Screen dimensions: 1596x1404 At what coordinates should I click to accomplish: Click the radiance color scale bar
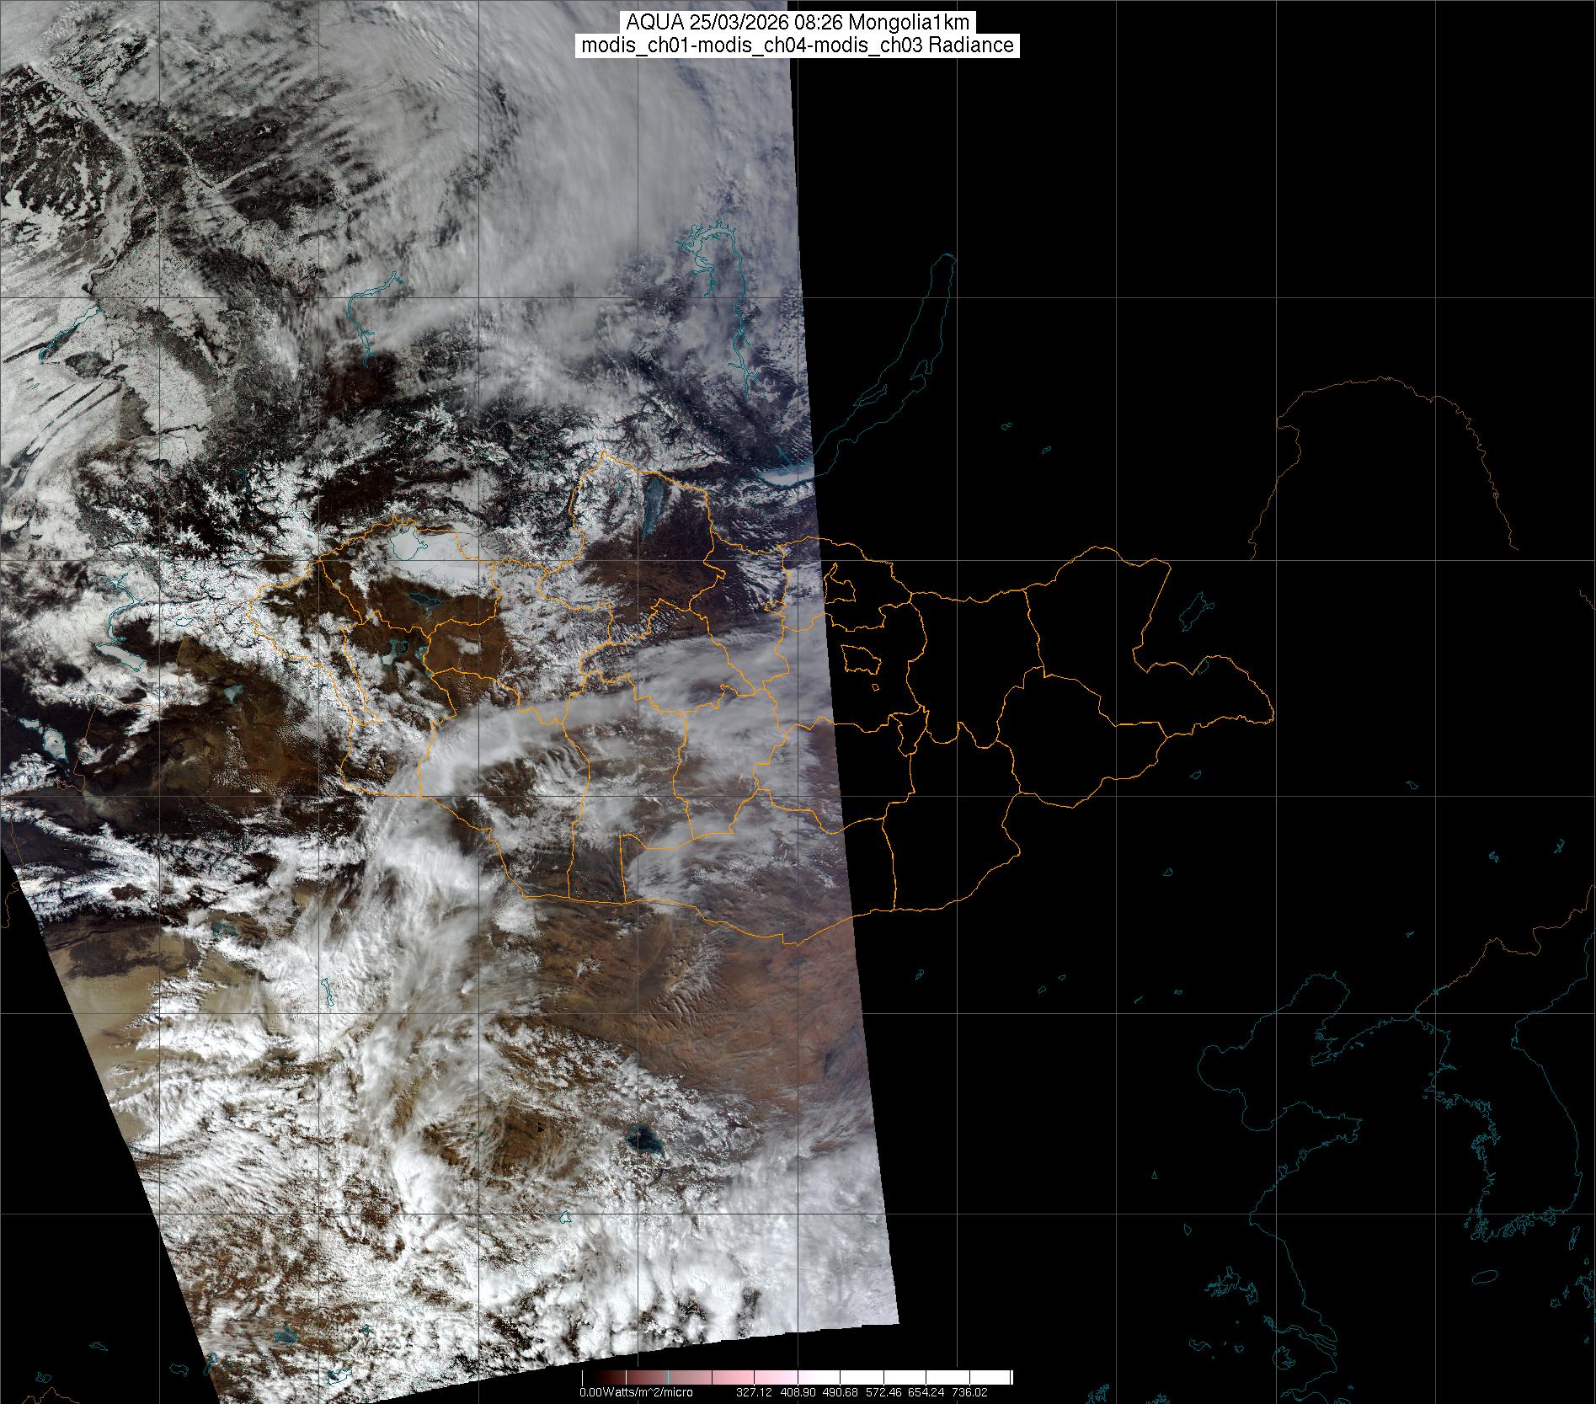tap(798, 1378)
